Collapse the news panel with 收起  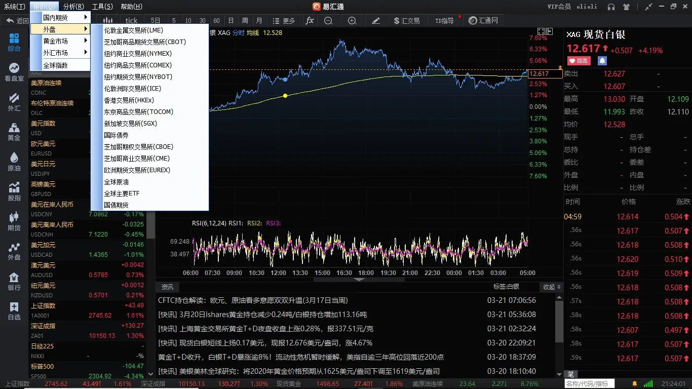click(552, 287)
